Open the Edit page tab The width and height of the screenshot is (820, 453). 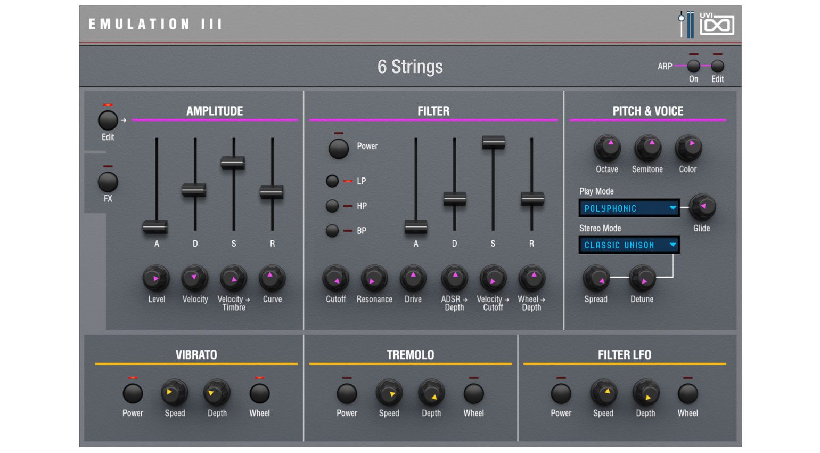click(x=108, y=120)
